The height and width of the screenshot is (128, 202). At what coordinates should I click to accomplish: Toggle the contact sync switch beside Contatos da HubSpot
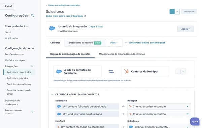click(181, 72)
